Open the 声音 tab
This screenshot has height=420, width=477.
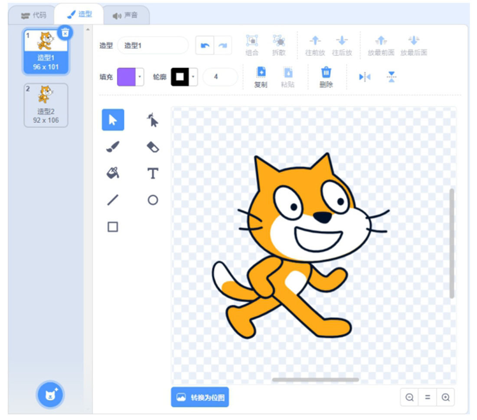pyautogui.click(x=125, y=15)
